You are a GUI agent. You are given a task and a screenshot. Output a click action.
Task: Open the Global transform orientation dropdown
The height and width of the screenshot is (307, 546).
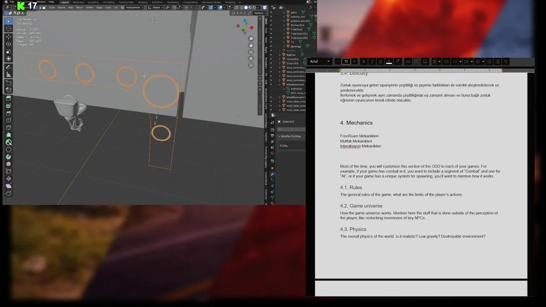click(156, 8)
